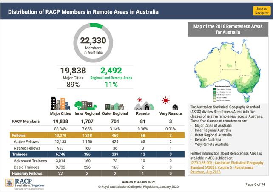Click the 0.01% cell
Image resolution: width=273 pixels, height=192 pixels.
tap(171, 129)
